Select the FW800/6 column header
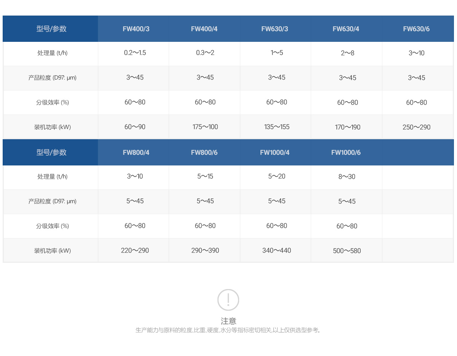 (204, 153)
